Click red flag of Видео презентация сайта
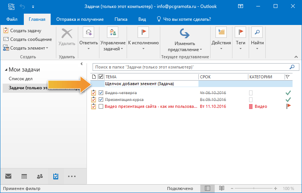Viewport: 302px width, 193px height. pos(288,106)
